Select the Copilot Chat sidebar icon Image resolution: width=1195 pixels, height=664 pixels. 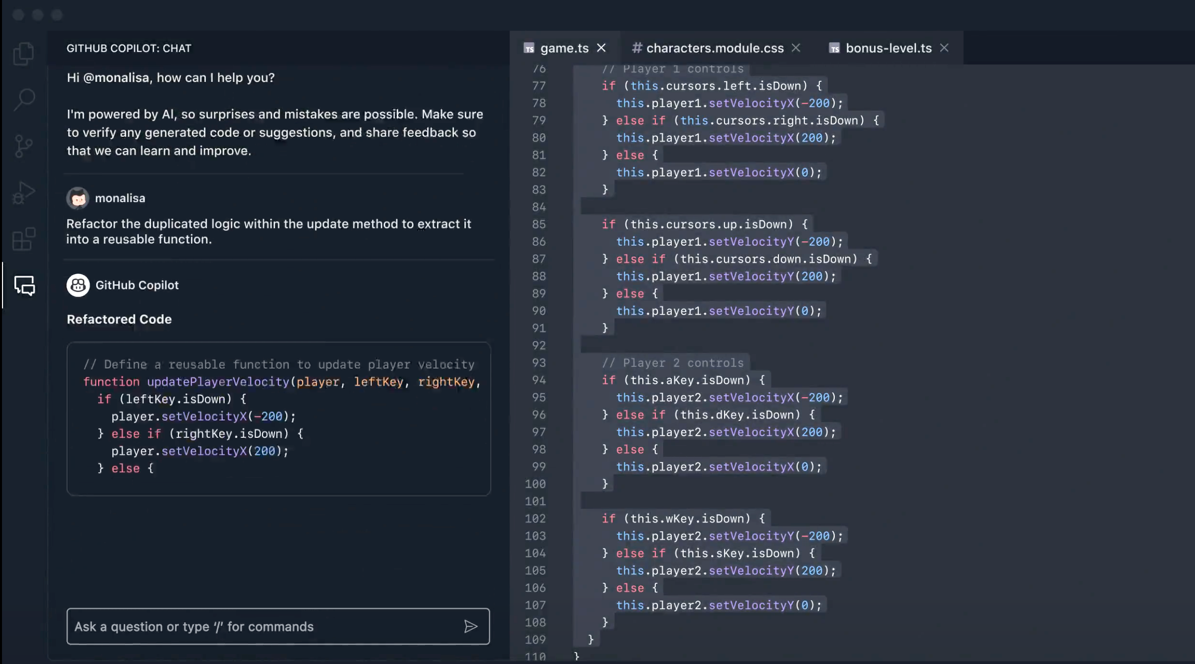pyautogui.click(x=24, y=286)
